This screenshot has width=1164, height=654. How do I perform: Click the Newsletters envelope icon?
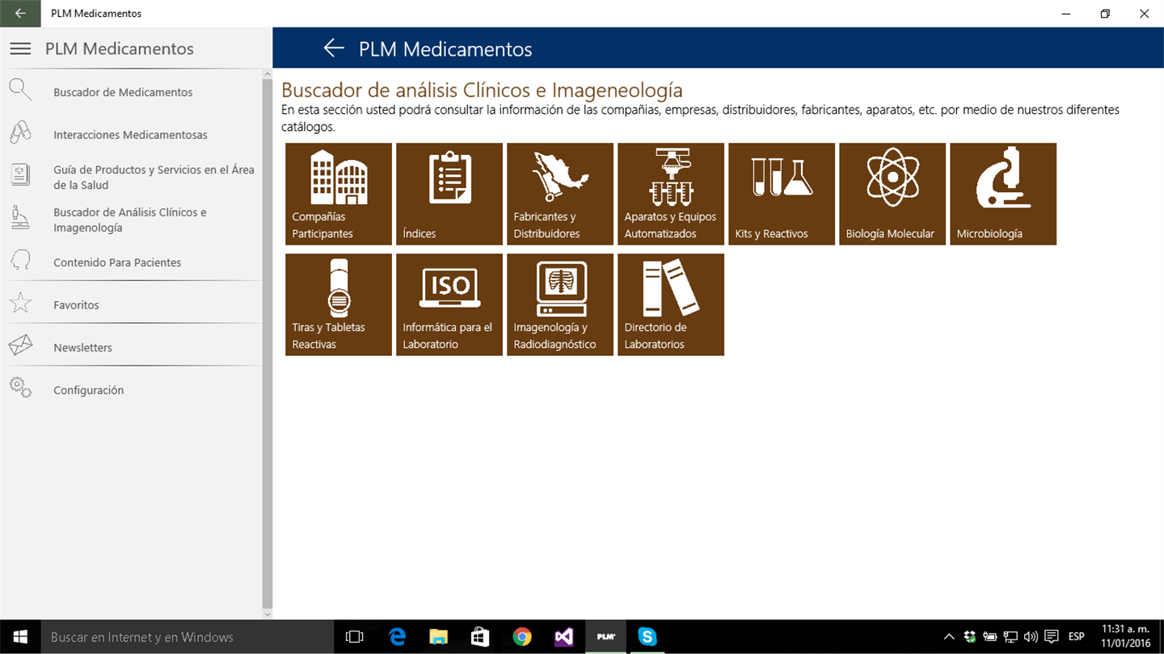click(20, 346)
